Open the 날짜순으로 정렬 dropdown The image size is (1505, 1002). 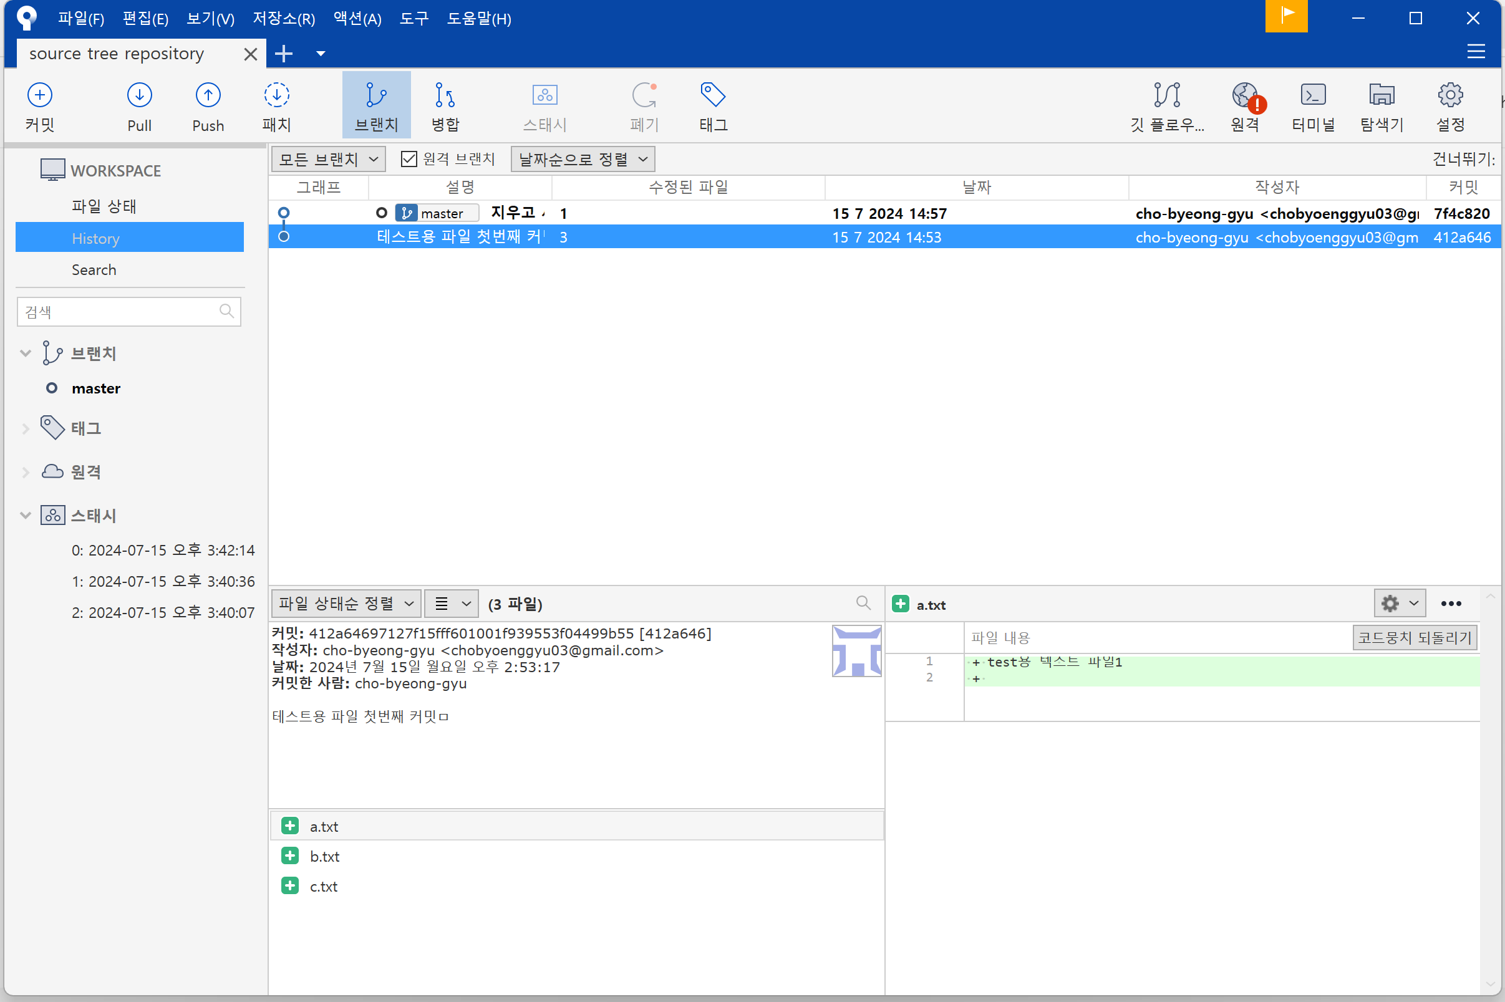pyautogui.click(x=582, y=159)
